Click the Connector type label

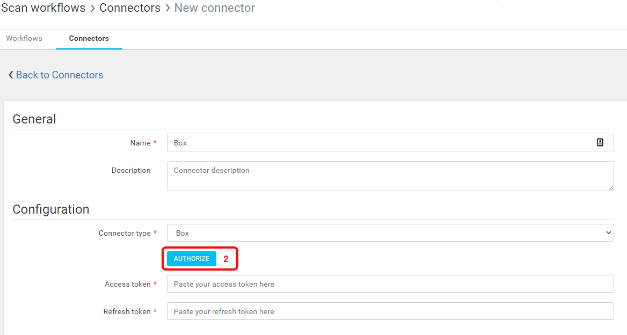(125, 233)
